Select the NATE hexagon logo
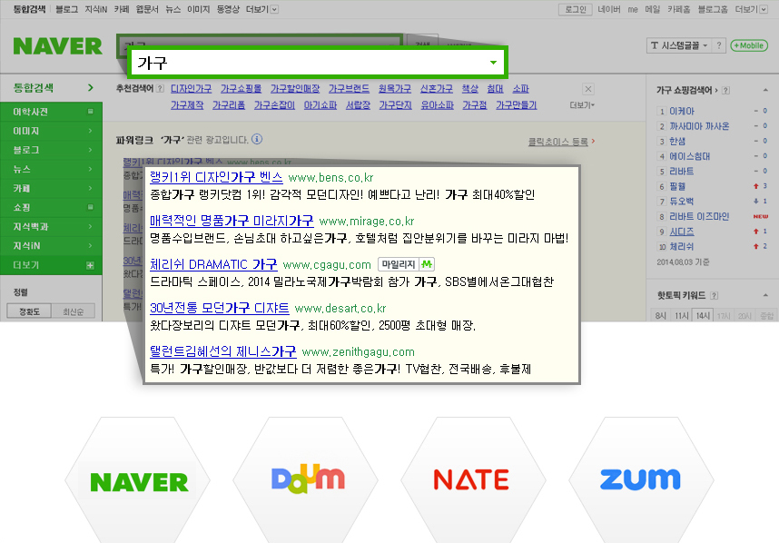Viewport: 779px width, 543px height. click(473, 480)
